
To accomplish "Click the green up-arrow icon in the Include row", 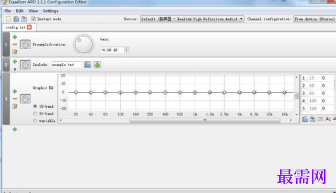I will click(x=98, y=64).
